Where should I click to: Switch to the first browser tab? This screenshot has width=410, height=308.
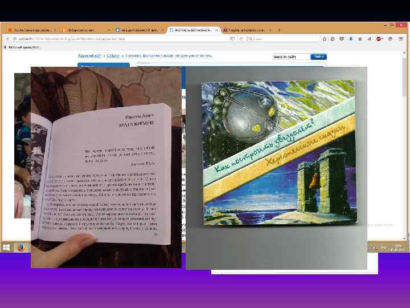click(32, 30)
